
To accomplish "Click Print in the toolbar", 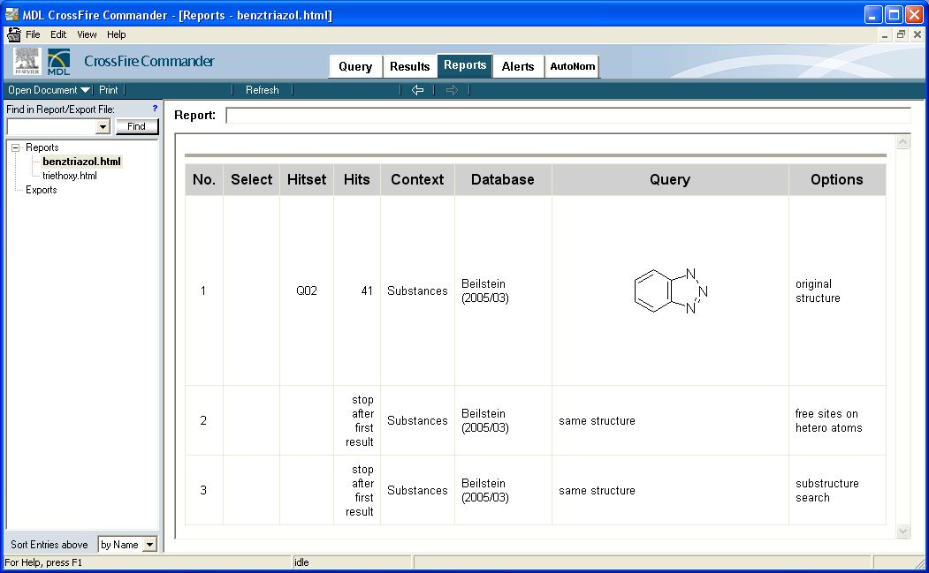I will click(109, 90).
